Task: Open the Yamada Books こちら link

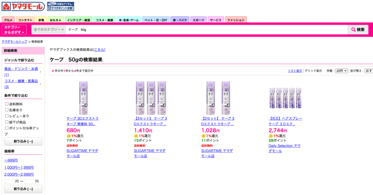Action: (x=99, y=50)
